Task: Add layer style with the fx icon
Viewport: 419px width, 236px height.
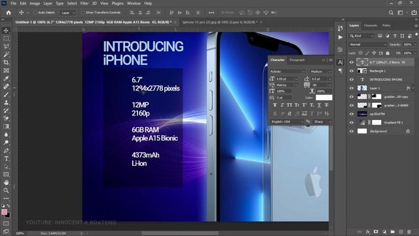Action: coord(368,231)
